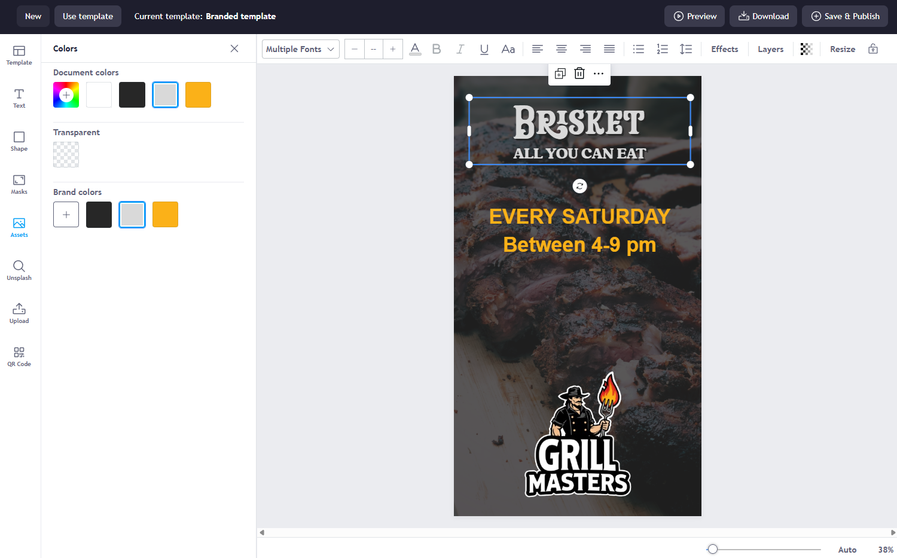Open the Effects menu
The width and height of the screenshot is (897, 558).
pyautogui.click(x=724, y=49)
